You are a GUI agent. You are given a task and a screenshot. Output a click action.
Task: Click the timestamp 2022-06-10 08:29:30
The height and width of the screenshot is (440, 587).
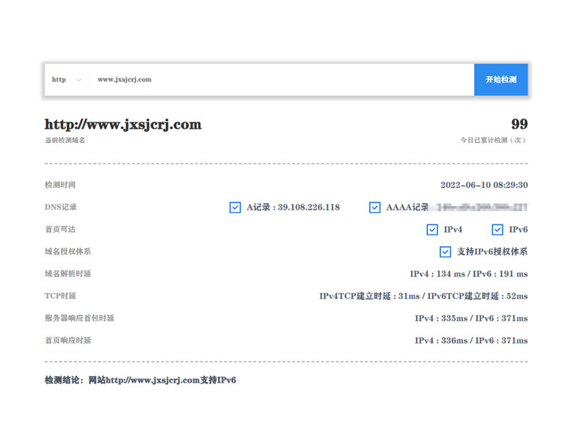(x=484, y=186)
